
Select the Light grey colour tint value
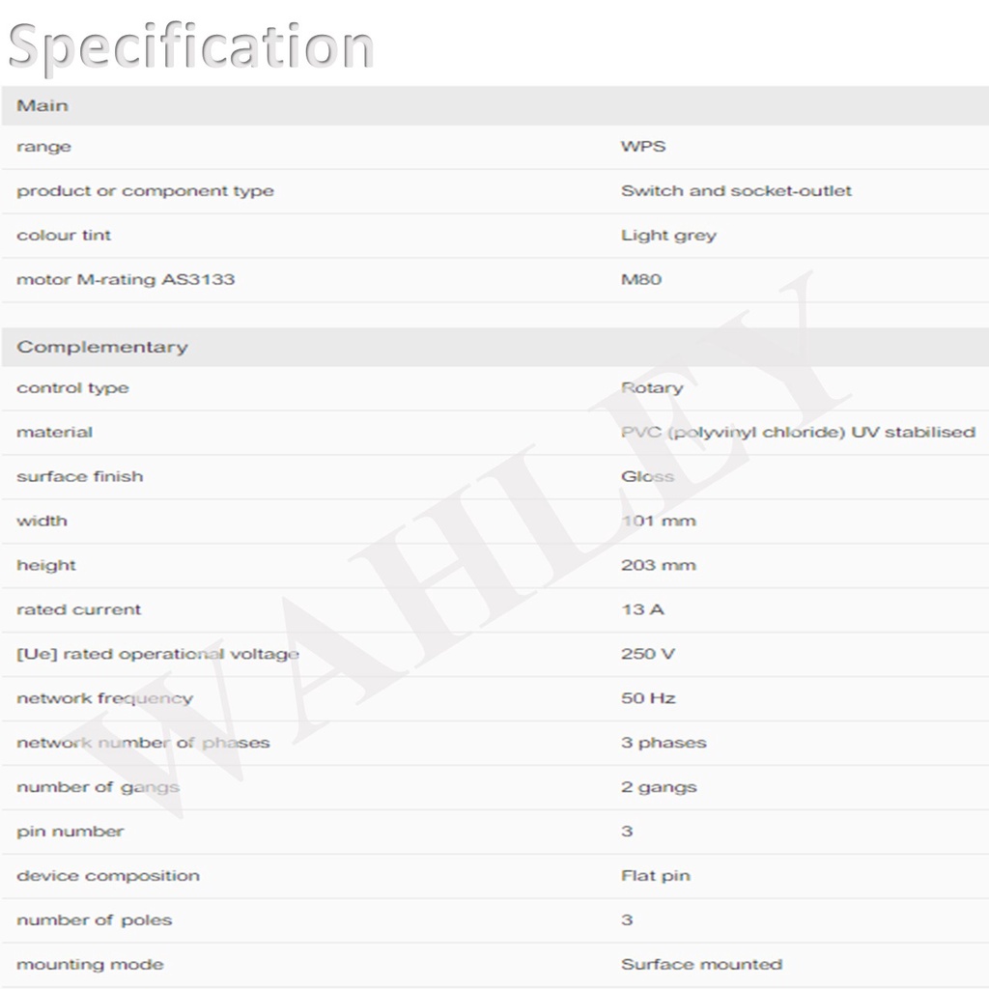(x=668, y=236)
